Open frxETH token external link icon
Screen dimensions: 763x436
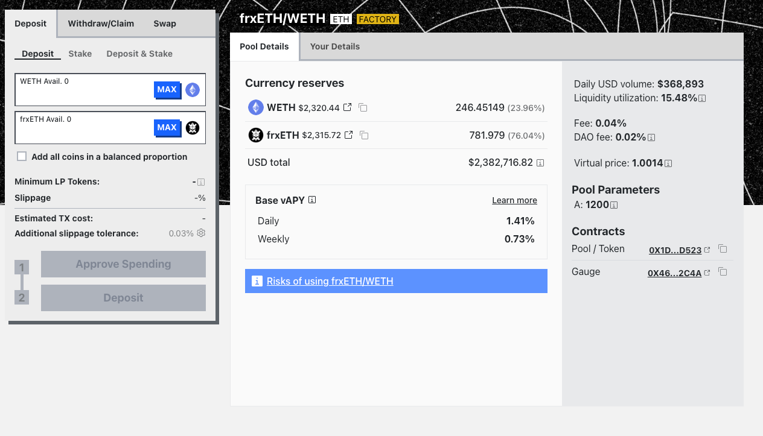click(348, 135)
